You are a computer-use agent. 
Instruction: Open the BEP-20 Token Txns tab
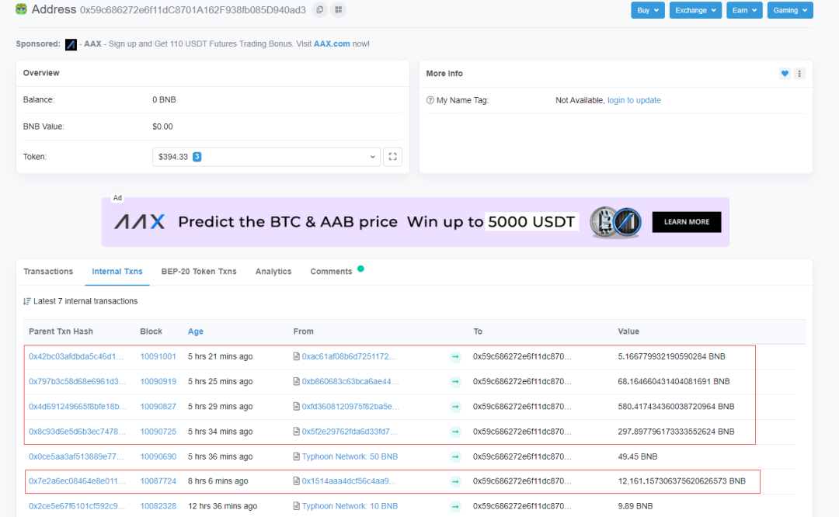click(199, 272)
